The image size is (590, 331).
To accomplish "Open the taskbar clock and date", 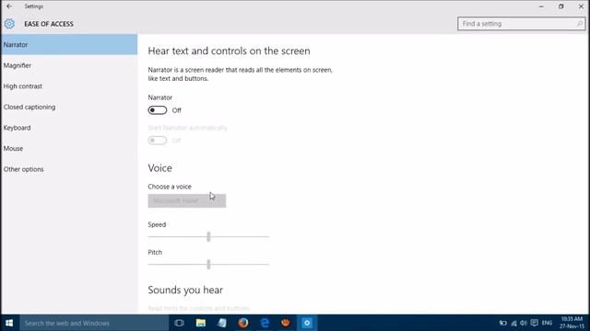I will click(572, 323).
